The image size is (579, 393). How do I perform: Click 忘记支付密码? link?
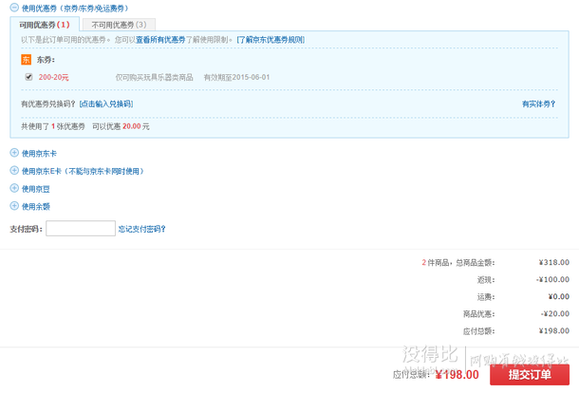point(141,229)
